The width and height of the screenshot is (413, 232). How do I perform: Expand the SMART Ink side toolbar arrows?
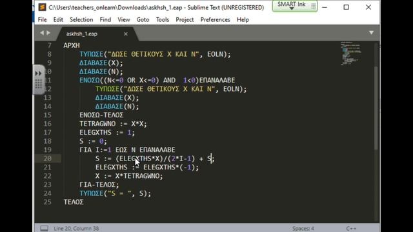(39, 73)
